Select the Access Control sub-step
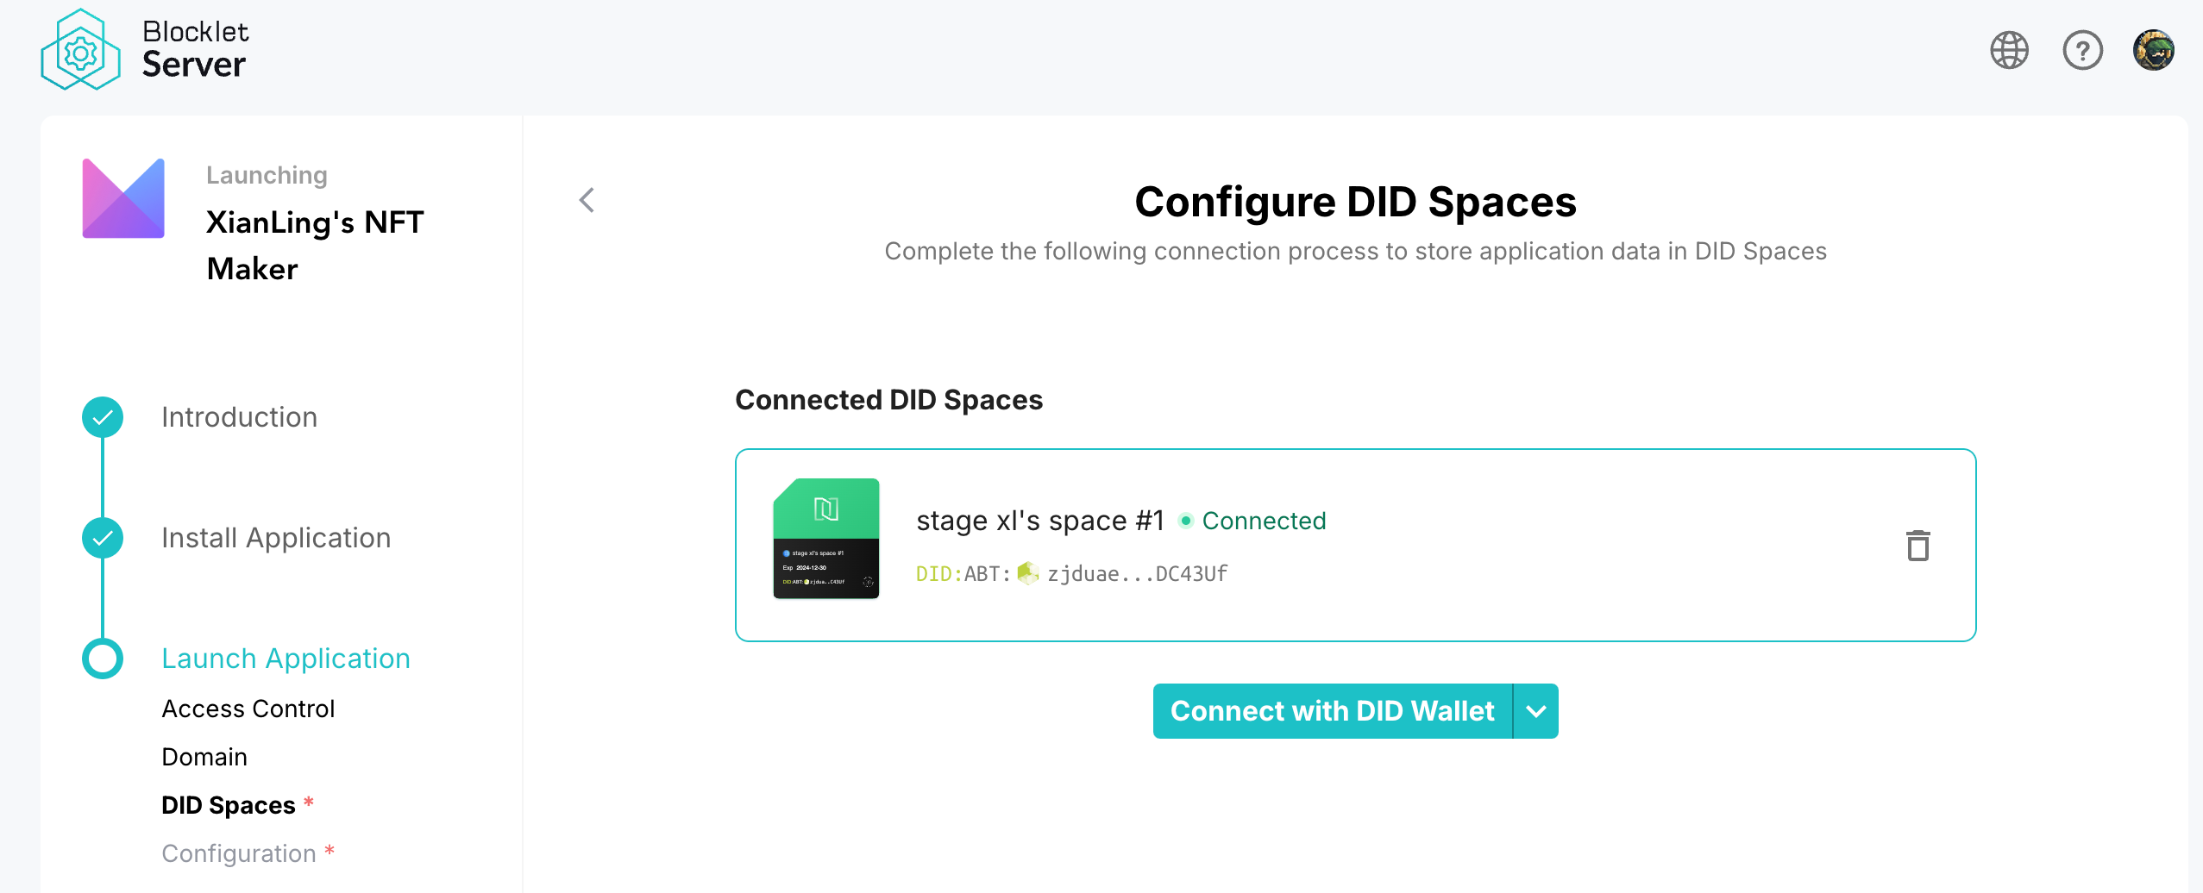Viewport: 2203px width, 893px height. 248,709
